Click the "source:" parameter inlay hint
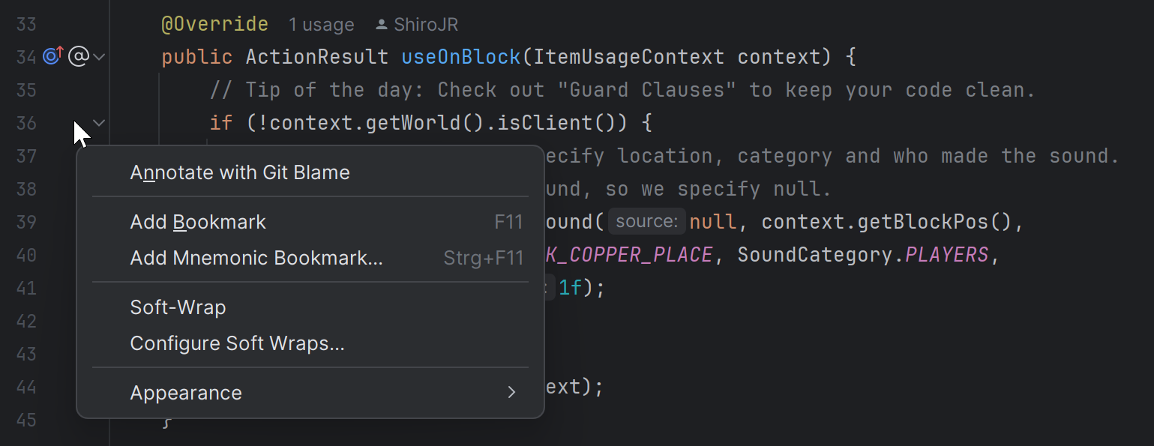 tap(646, 222)
